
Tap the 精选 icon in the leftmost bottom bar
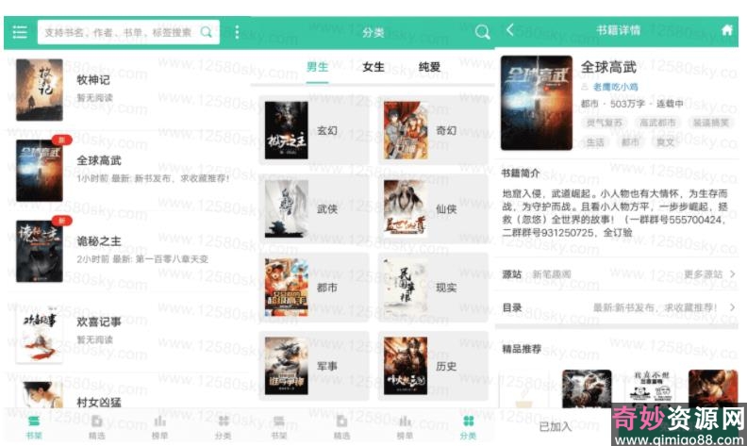coord(96,424)
